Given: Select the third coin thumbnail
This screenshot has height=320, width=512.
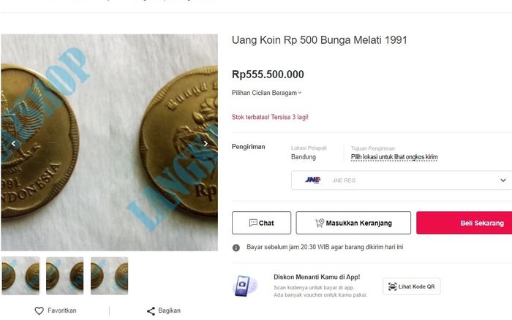Looking at the screenshot, I should [109, 275].
